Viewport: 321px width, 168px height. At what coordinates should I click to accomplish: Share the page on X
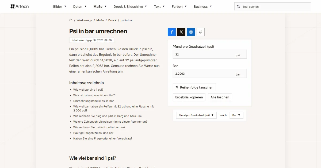point(181,32)
